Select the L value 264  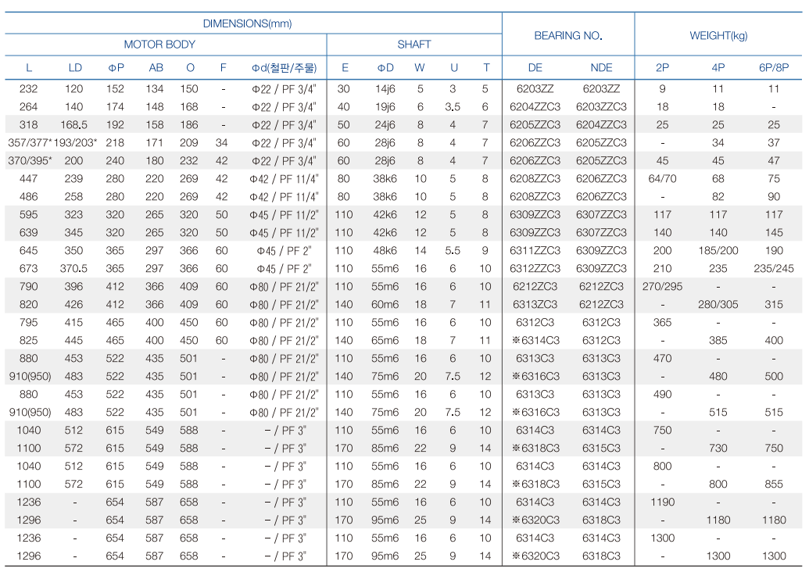point(28,107)
